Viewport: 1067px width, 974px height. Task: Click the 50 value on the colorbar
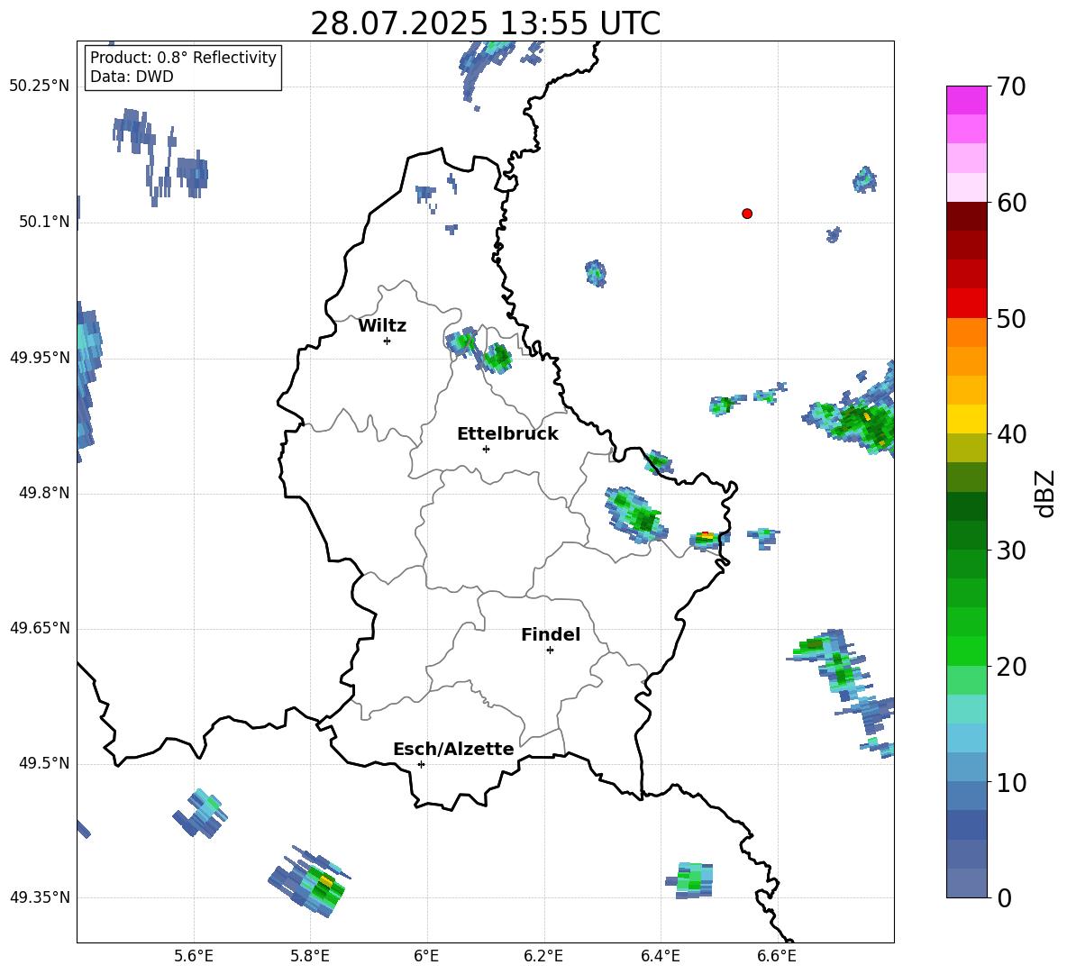click(1011, 318)
